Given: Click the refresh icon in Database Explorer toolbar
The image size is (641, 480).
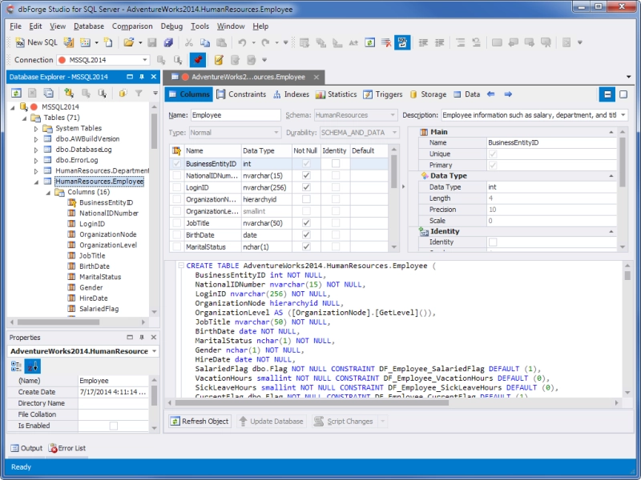Looking at the screenshot, I should pos(16,94).
